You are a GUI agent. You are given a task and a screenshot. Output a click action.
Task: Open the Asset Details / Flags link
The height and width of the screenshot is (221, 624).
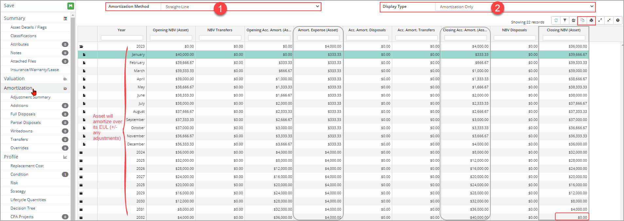pos(28,27)
